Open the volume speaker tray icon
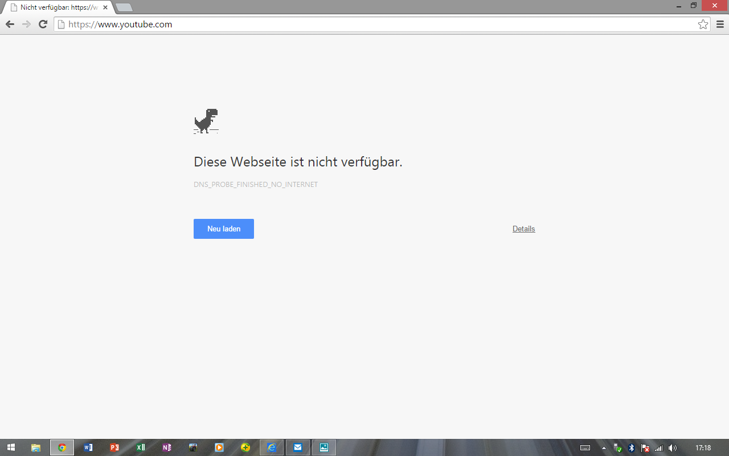Screen dimensions: 729x456 (x=673, y=448)
